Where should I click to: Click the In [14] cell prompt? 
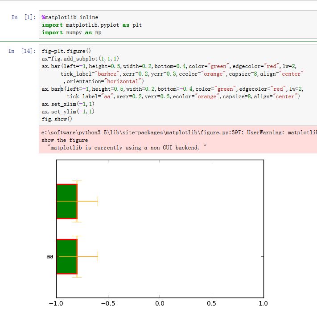pos(22,51)
